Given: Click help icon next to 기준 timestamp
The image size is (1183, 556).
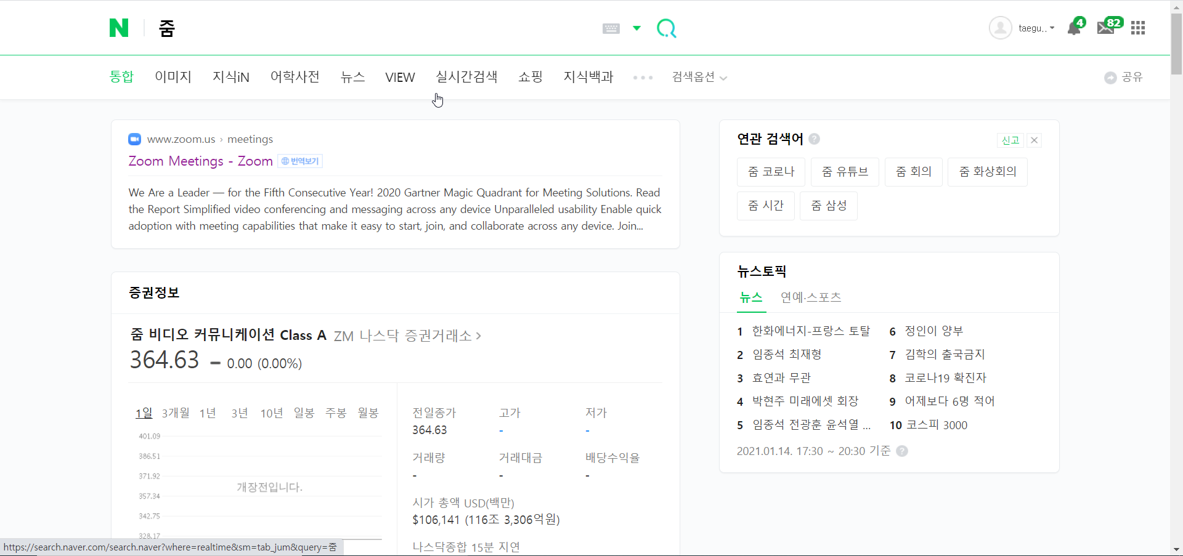Looking at the screenshot, I should click(902, 451).
